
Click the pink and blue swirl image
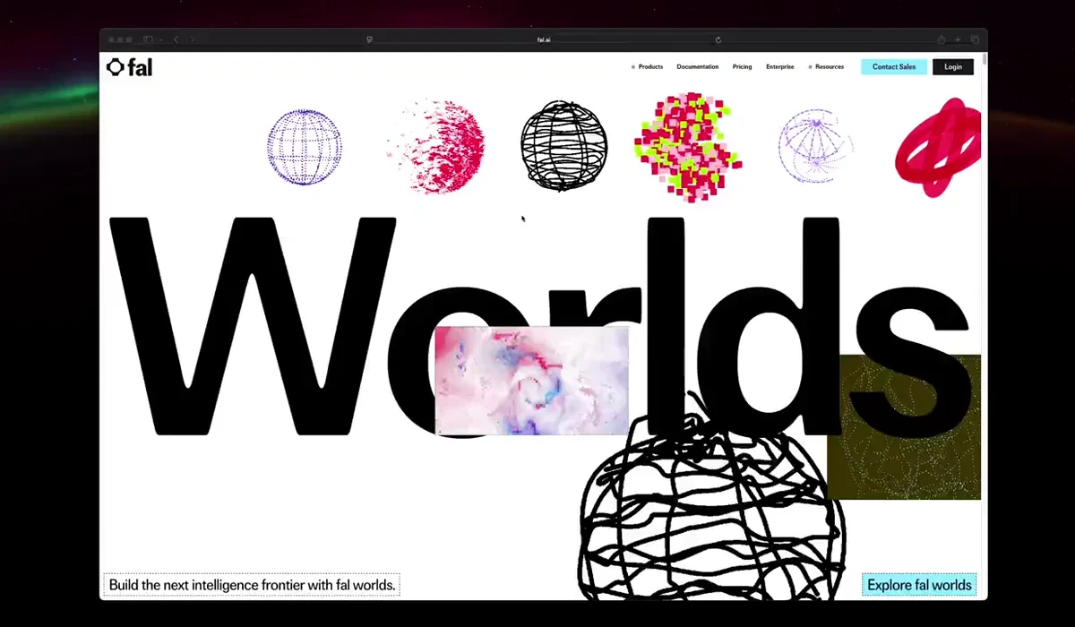click(x=532, y=381)
